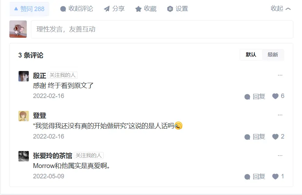
Task: Reply to 殷正's comment
Action: (x=255, y=96)
